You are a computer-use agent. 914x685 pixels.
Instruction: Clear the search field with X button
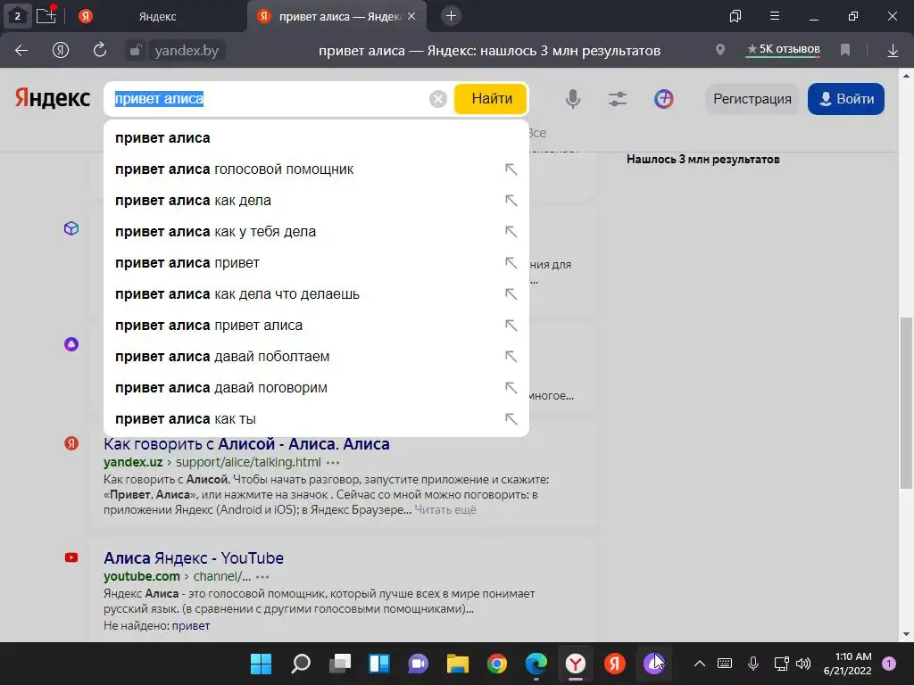pyautogui.click(x=437, y=99)
